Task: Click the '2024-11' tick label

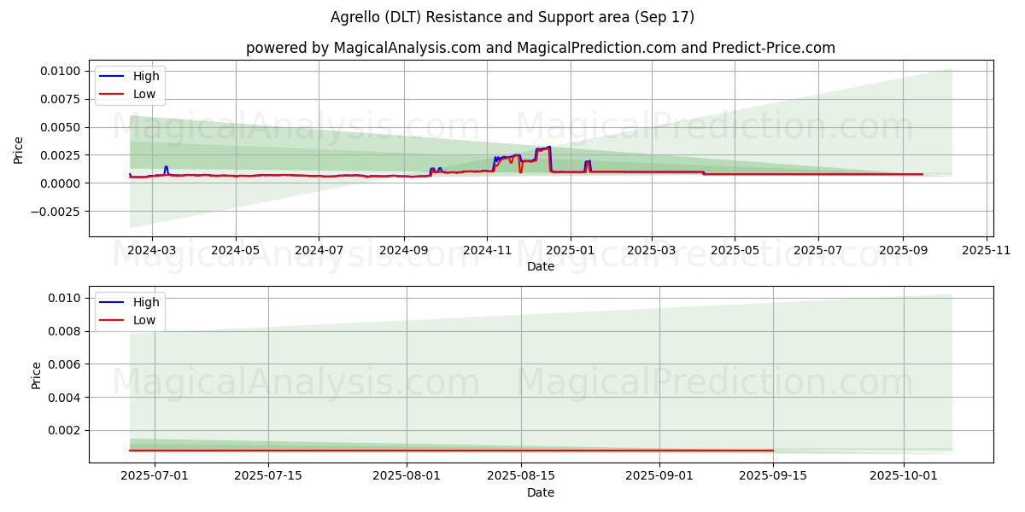Action: pyautogui.click(x=487, y=250)
